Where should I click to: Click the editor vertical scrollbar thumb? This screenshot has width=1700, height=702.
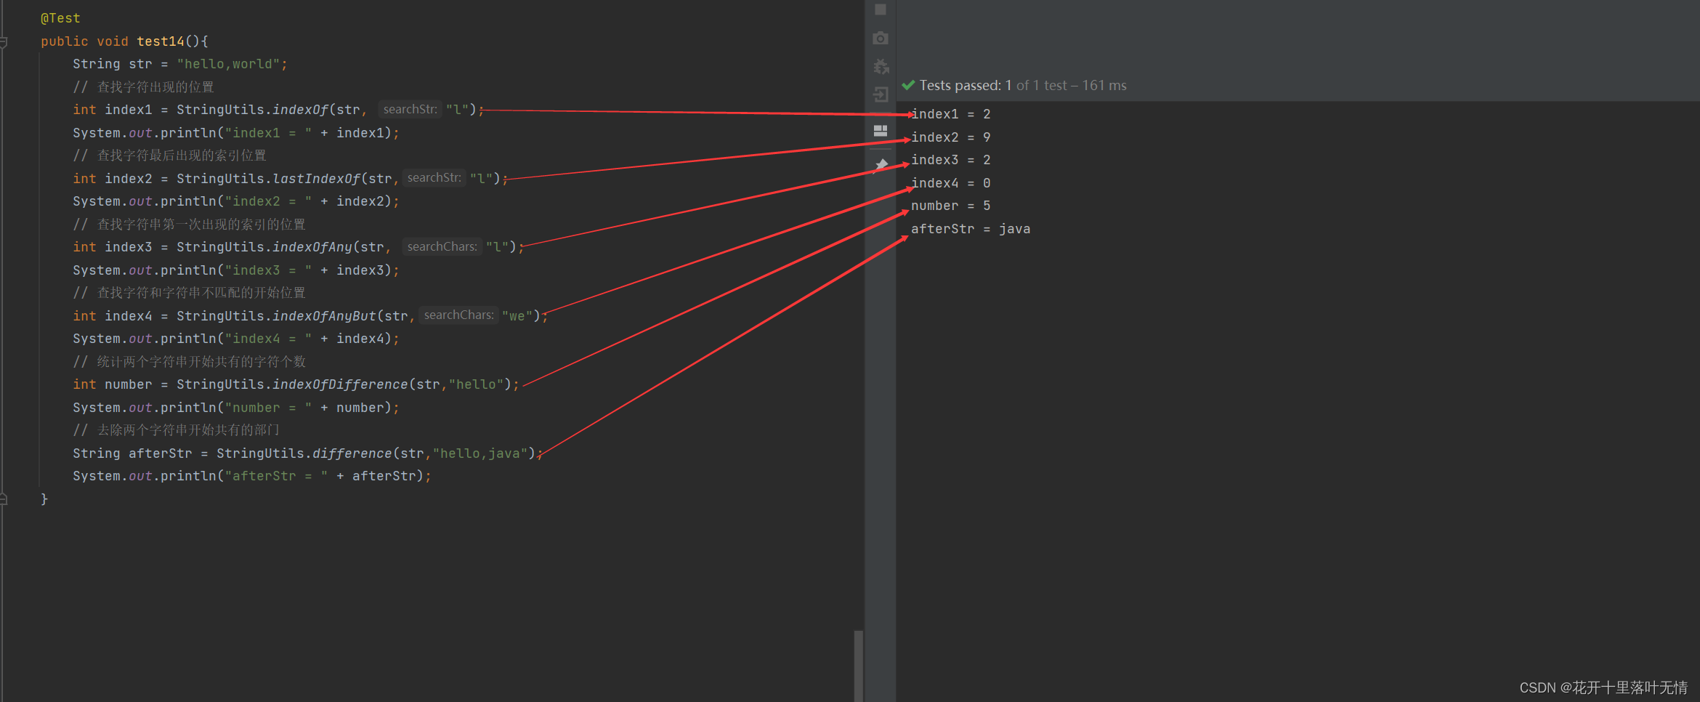(x=859, y=665)
